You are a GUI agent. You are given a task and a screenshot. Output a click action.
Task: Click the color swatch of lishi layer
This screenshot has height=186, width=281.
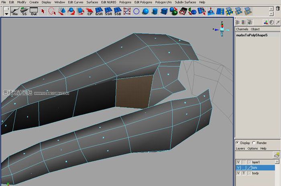[249, 168]
